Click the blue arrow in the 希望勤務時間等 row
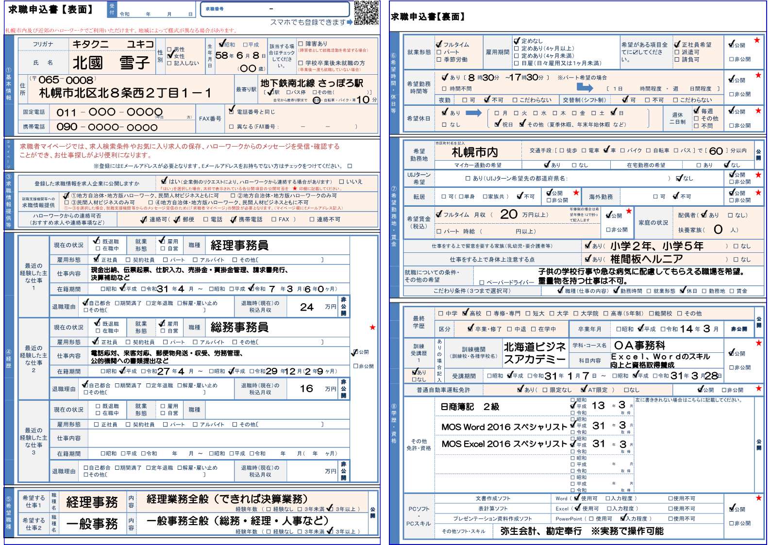The height and width of the screenshot is (545, 771). pyautogui.click(x=584, y=87)
